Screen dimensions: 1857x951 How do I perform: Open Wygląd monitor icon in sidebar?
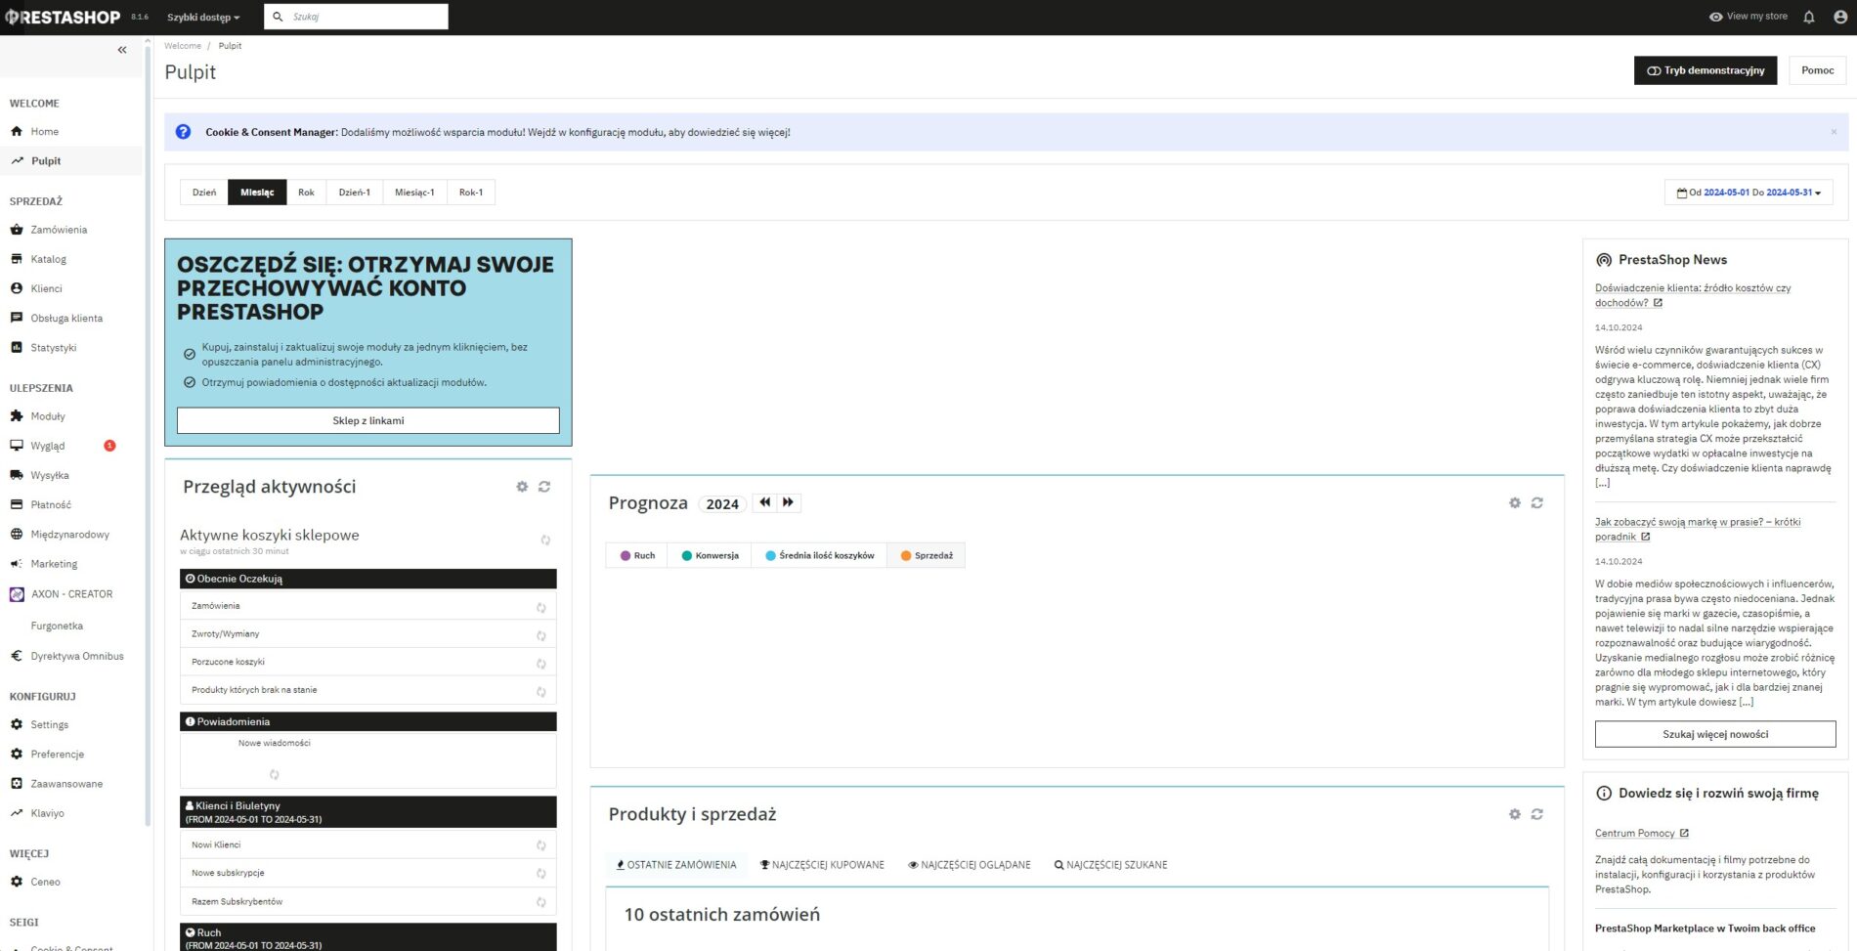(x=17, y=446)
